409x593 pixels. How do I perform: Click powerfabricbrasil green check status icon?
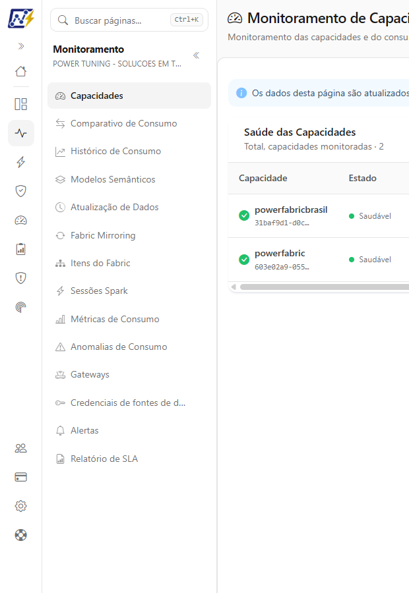pyautogui.click(x=244, y=215)
